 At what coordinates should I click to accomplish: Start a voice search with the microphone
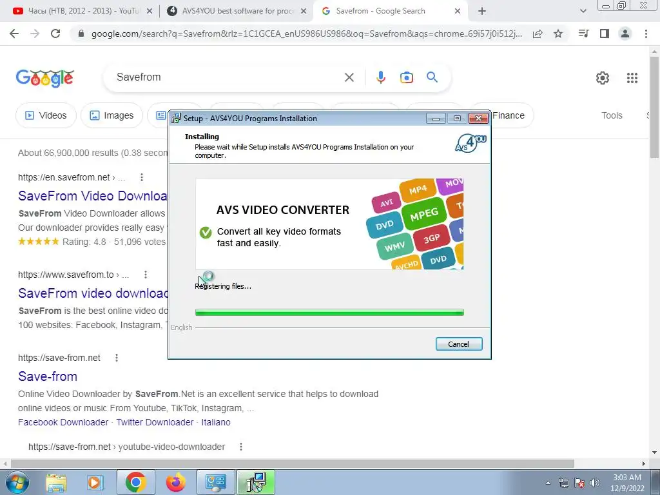[x=381, y=77]
